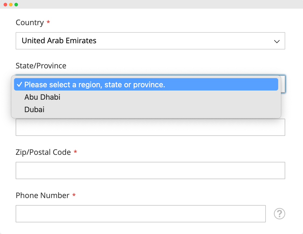Image resolution: width=303 pixels, height=234 pixels.
Task: Click the Country field label
Action: coord(30,22)
